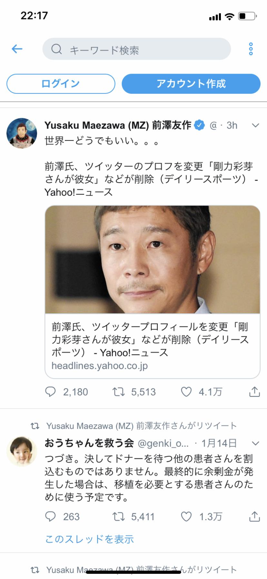267x579 pixels.
Task: Open the headlines.yahoo.co.jp article card
Action: (153, 292)
